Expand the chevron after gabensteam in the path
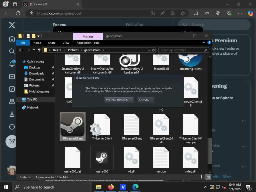Screen dimensions: 256x192 pos(103,50)
